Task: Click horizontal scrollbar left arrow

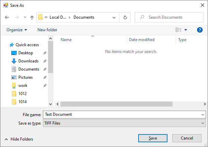Action: [58, 104]
